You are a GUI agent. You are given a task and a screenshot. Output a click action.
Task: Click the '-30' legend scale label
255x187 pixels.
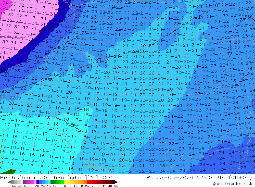coord(36,186)
